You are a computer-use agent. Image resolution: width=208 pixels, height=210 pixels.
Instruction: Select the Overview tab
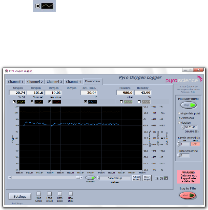pos(93,81)
